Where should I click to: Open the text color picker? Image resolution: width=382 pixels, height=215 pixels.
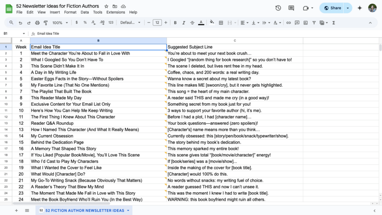(201, 22)
